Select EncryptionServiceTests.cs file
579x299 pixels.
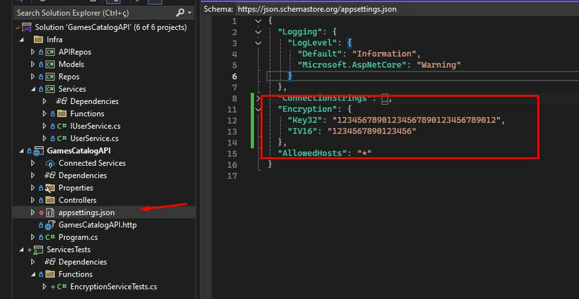coord(113,287)
